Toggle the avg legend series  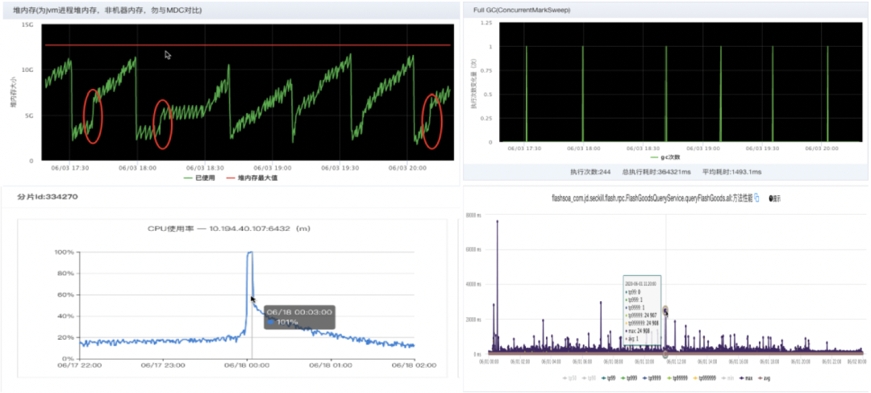764,378
